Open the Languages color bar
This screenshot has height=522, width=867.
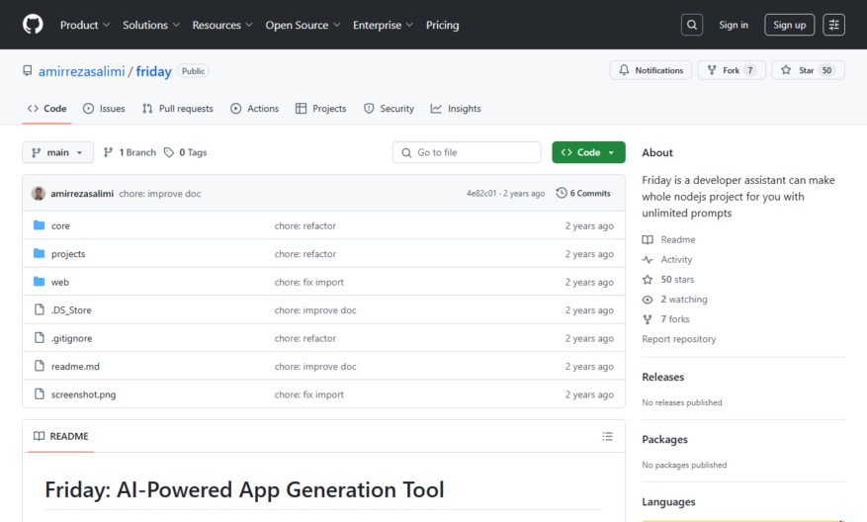coord(743,520)
